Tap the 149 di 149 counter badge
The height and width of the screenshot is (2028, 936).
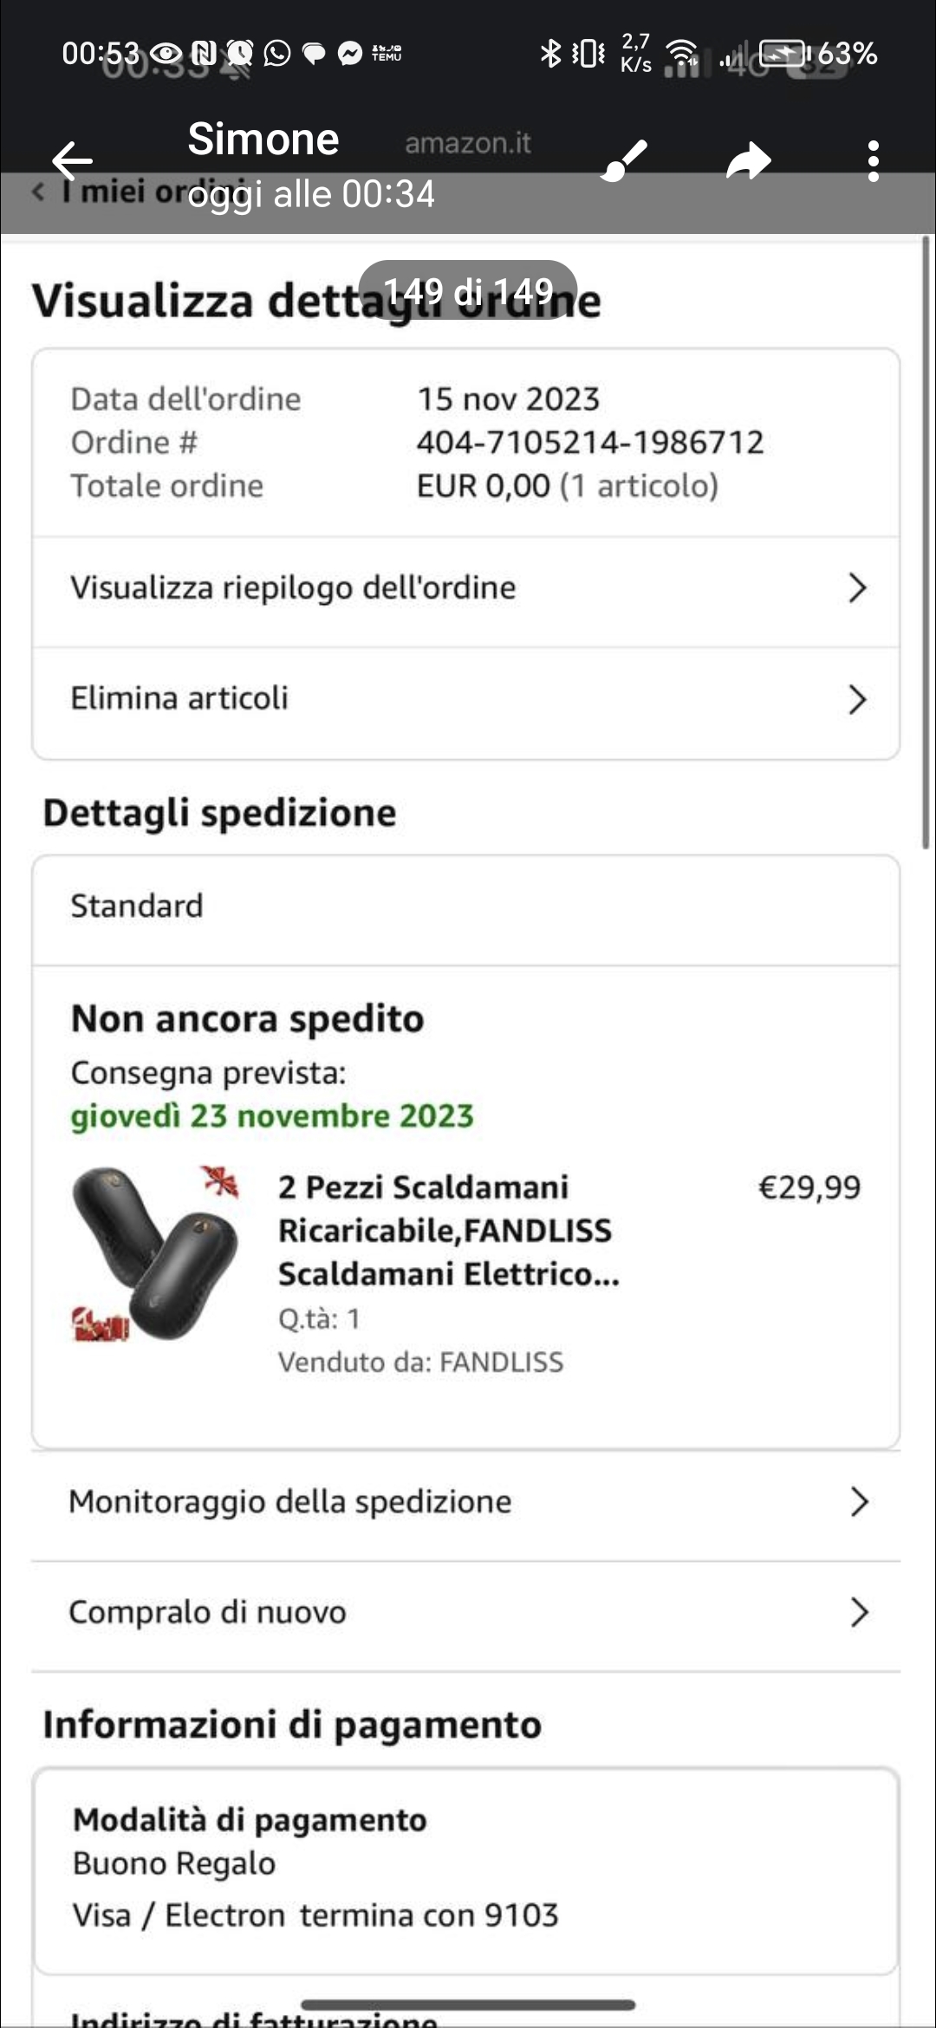(x=468, y=292)
